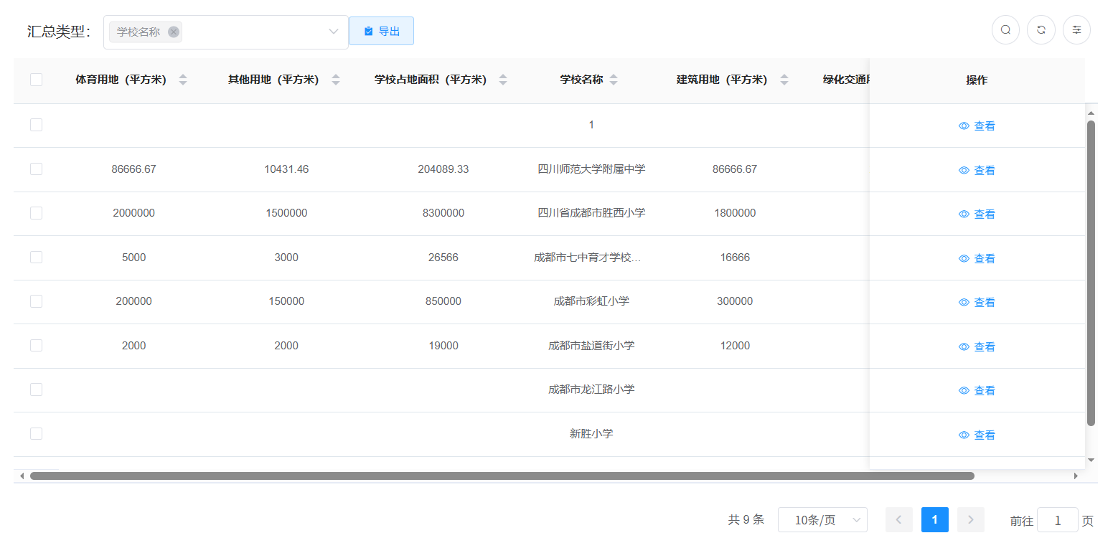The image size is (1113, 538).
Task: Click the 导出 export button
Action: tap(381, 31)
